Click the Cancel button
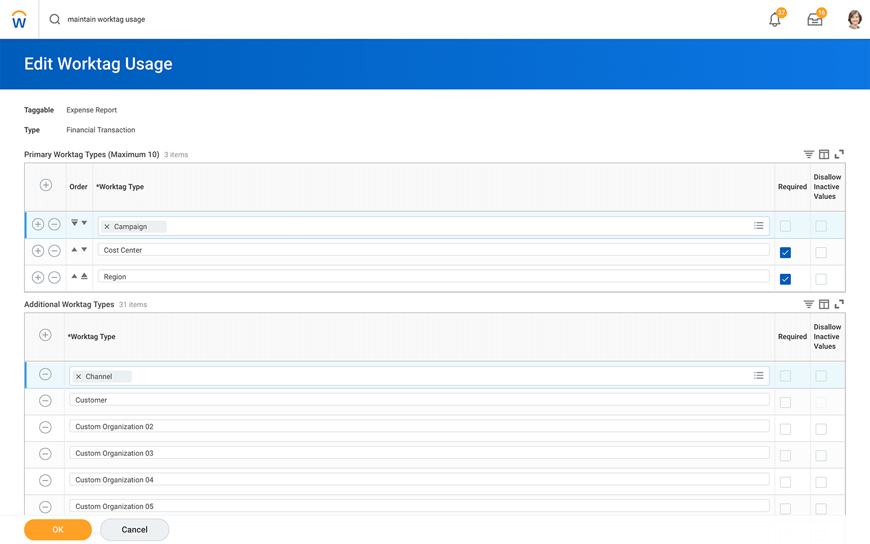 [x=134, y=529]
